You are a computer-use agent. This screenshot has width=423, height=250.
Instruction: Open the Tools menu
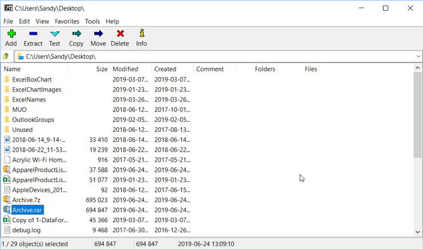coord(92,21)
